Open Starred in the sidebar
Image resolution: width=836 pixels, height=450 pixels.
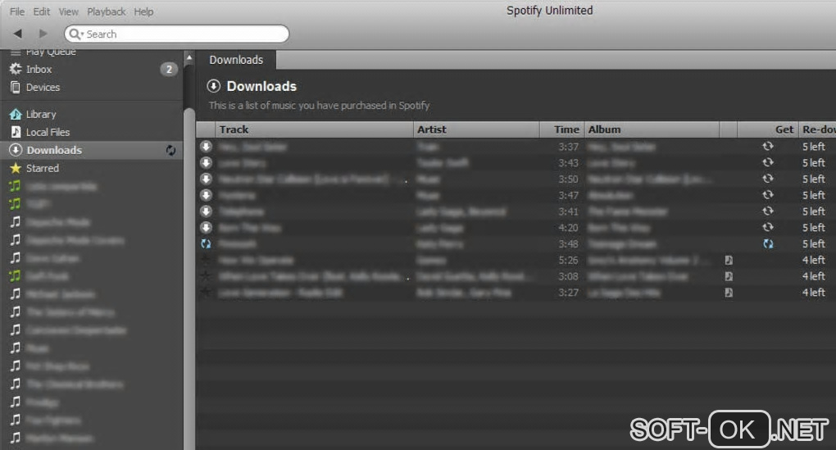[x=43, y=169]
